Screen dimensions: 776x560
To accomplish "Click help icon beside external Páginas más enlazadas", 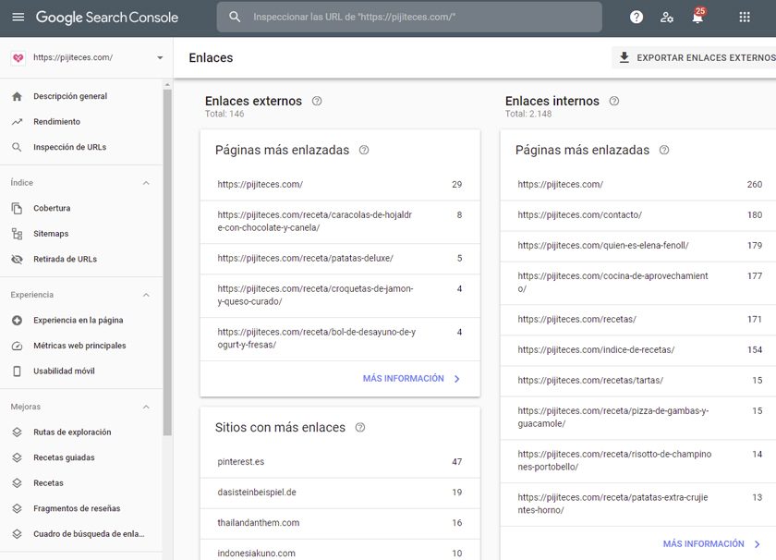I will coord(364,150).
